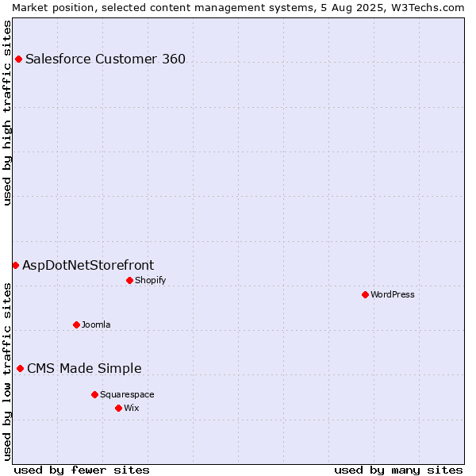Screen dimensions: 476x476
Task: Select the 'Joomla' label text
Action: 96,324
